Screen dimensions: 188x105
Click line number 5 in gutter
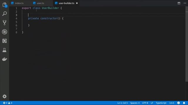[x=16, y=22]
